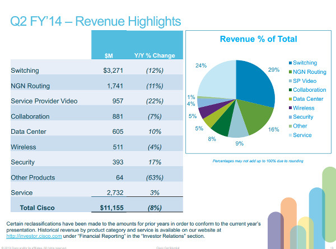Click the '(4%)' Wireless change value

(155, 147)
